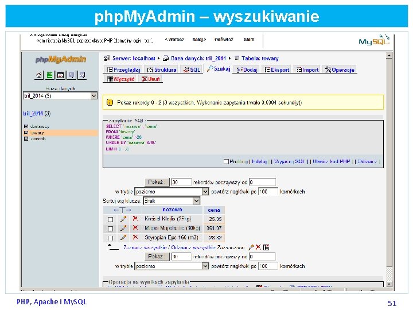Image resolution: width=413 pixels, height=310 pixels.
Task: Click the scrollbar down arrow on right
Action: pos(389,284)
